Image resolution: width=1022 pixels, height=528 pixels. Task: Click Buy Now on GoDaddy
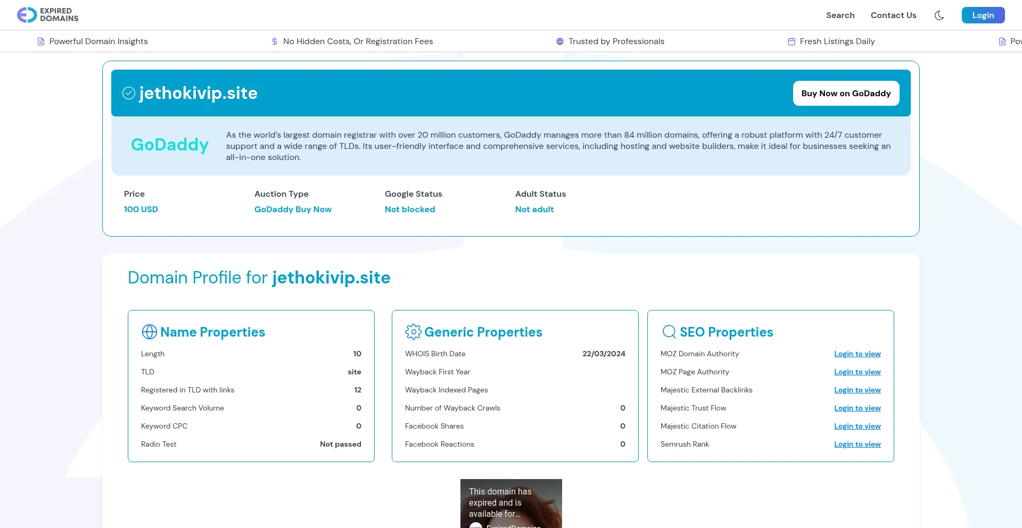tap(846, 93)
